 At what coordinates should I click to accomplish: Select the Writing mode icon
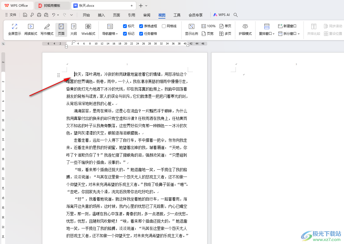47,29
